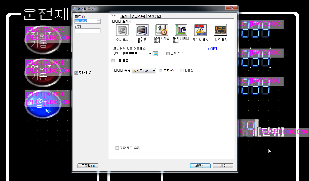Select the 문자열 표시기 string display icon
Screen dimensions: 309x181
click(142, 30)
